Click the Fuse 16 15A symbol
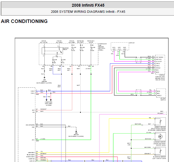This screenshot has width=174, height=162. pos(72,49)
